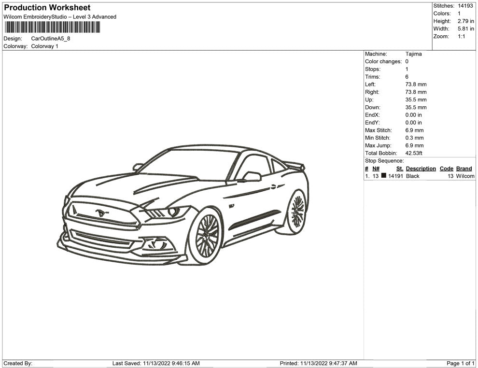The height and width of the screenshot is (368, 478).
Task: Click the Colorway 1 value
Action: pos(44,46)
